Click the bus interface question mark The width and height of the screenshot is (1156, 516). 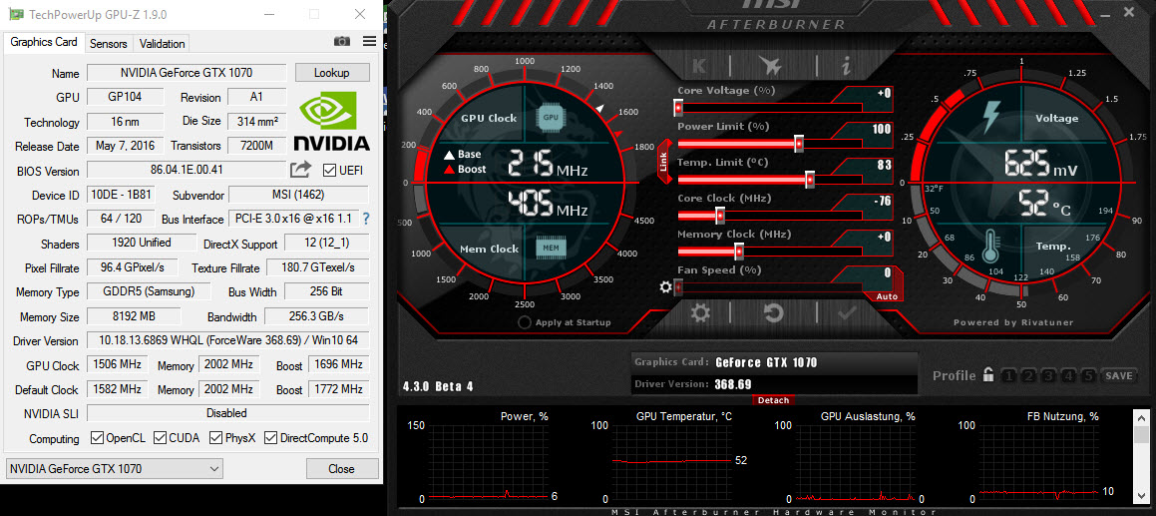[x=366, y=220]
